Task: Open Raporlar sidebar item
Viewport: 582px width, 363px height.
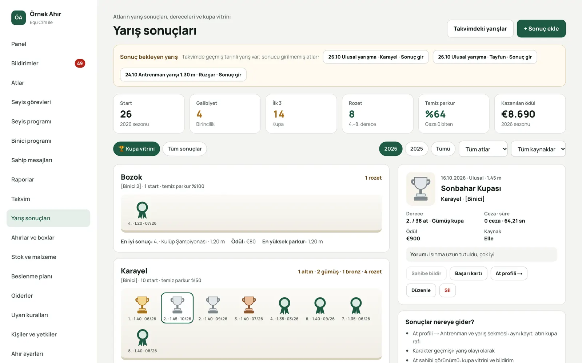Action: (48, 180)
